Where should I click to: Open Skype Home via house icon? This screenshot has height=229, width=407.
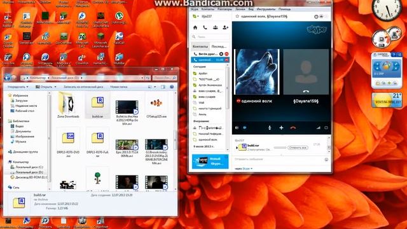pyautogui.click(x=195, y=27)
